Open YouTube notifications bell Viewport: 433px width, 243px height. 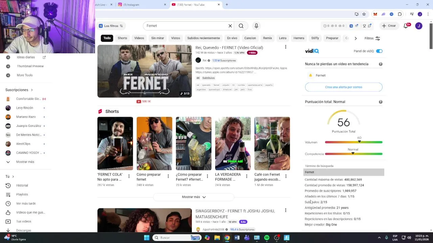[x=406, y=26]
